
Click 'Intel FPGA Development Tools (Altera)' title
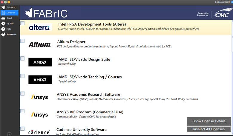coord(92,24)
